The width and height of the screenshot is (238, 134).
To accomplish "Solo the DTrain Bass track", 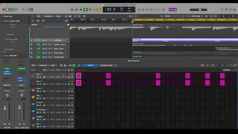I will point(46,53).
